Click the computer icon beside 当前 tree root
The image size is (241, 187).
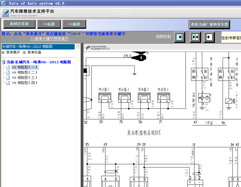pyautogui.click(x=4, y=62)
